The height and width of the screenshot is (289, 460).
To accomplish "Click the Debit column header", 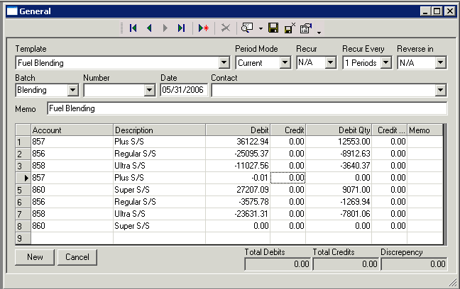I will tap(238, 130).
